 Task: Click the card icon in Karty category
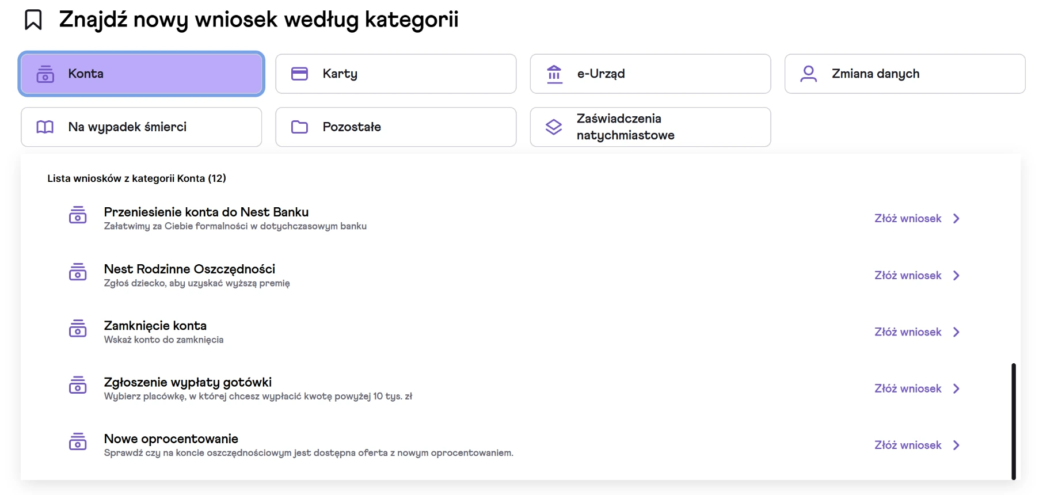click(299, 74)
